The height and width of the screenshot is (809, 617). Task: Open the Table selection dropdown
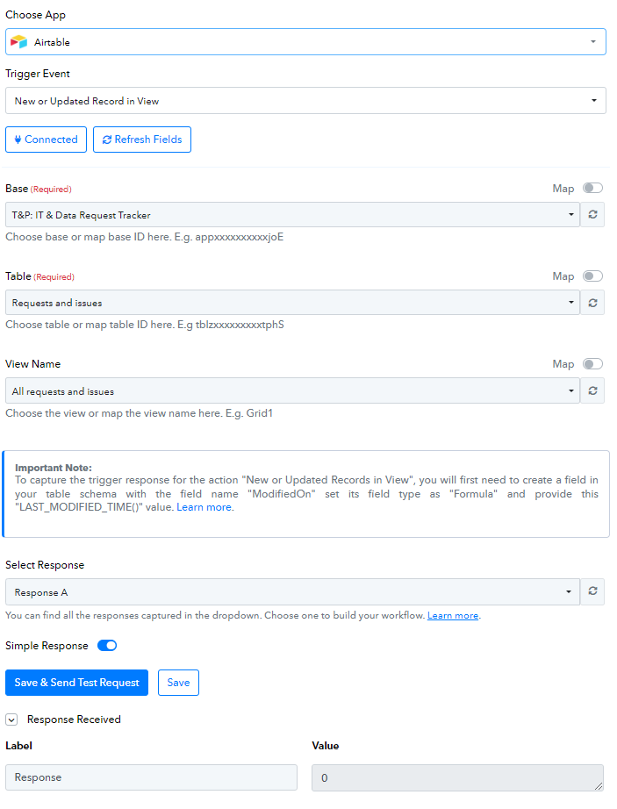pos(292,303)
